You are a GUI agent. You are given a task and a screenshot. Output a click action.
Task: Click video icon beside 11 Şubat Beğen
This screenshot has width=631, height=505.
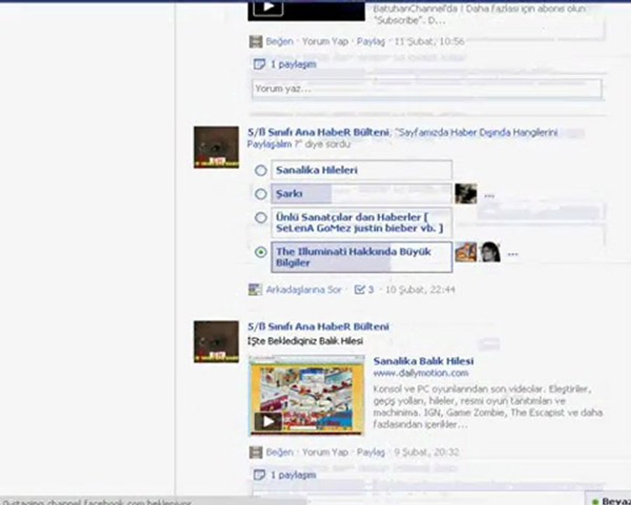[x=255, y=41]
